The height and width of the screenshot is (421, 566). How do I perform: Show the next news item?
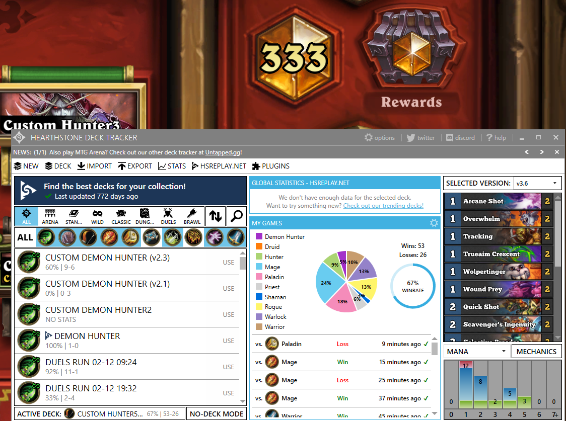541,152
